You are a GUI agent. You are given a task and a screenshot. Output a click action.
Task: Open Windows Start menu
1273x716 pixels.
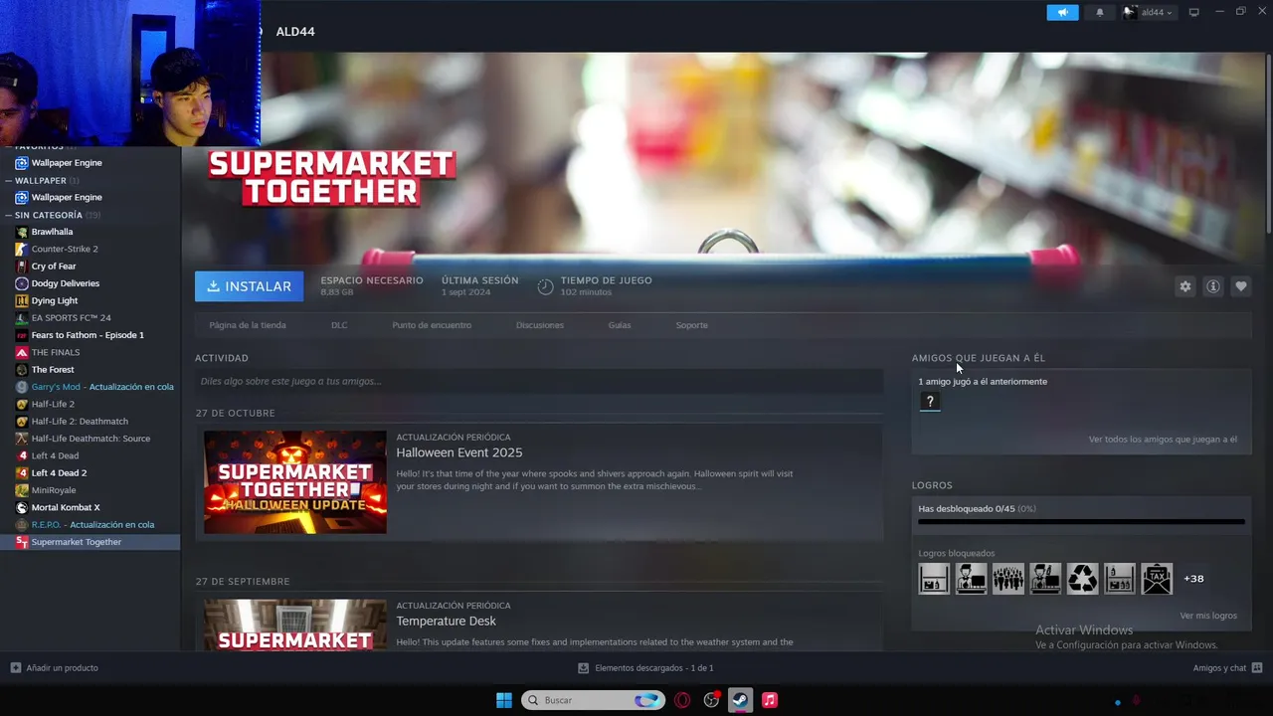[504, 700]
